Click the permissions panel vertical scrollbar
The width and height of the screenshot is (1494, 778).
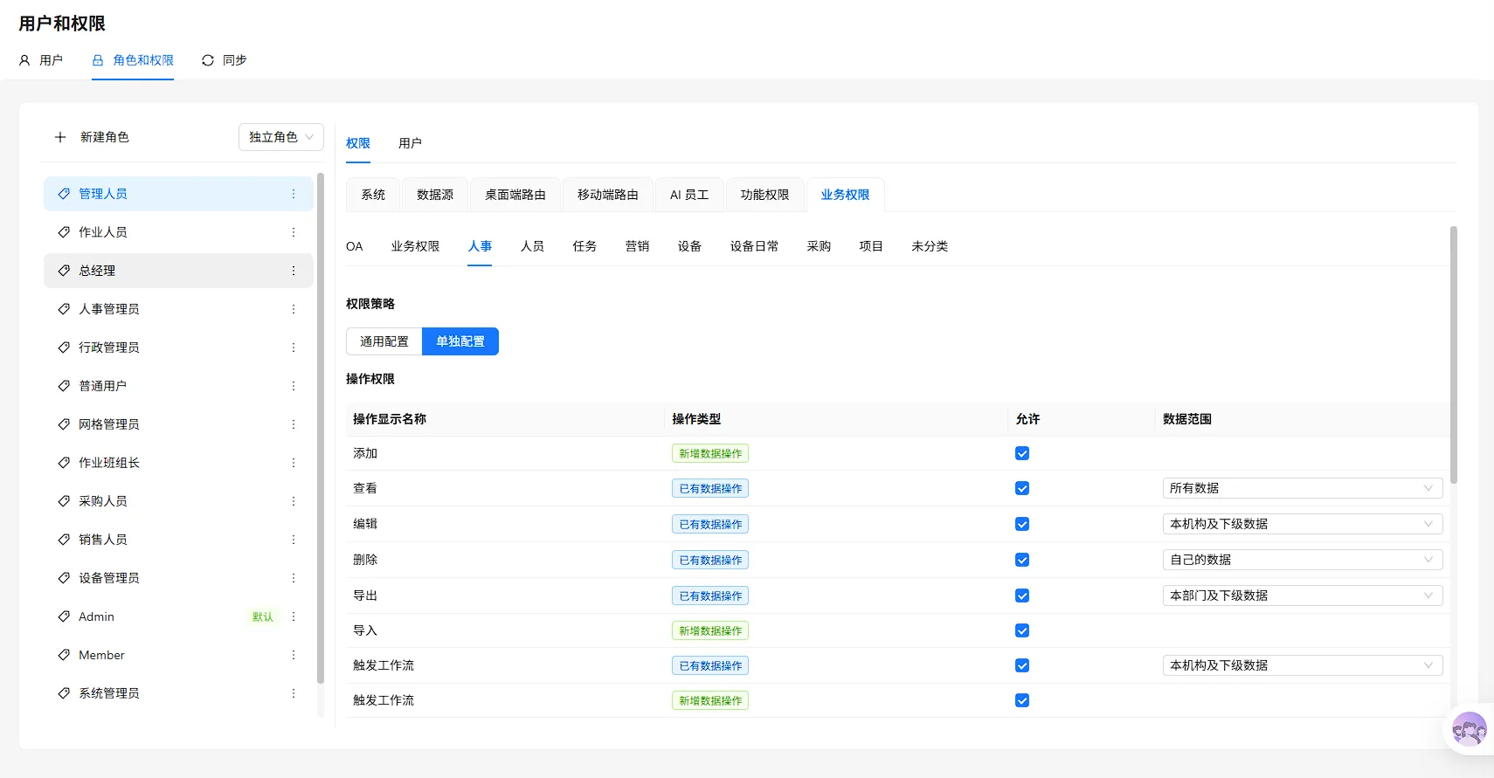pos(1454,355)
